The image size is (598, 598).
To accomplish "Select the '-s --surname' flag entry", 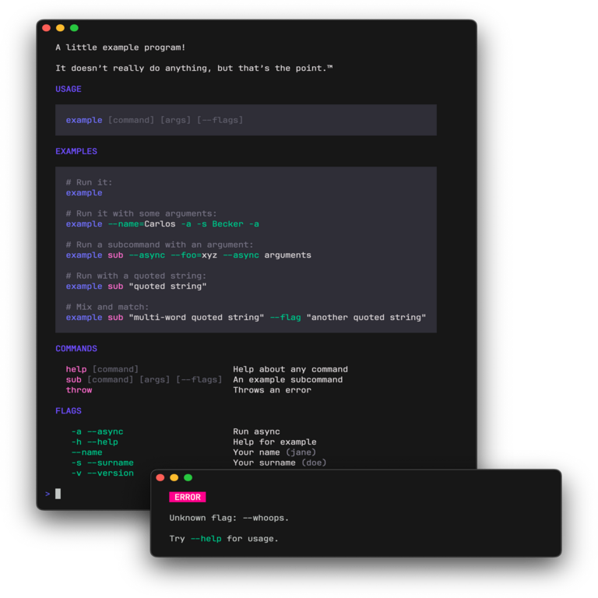I will point(102,463).
